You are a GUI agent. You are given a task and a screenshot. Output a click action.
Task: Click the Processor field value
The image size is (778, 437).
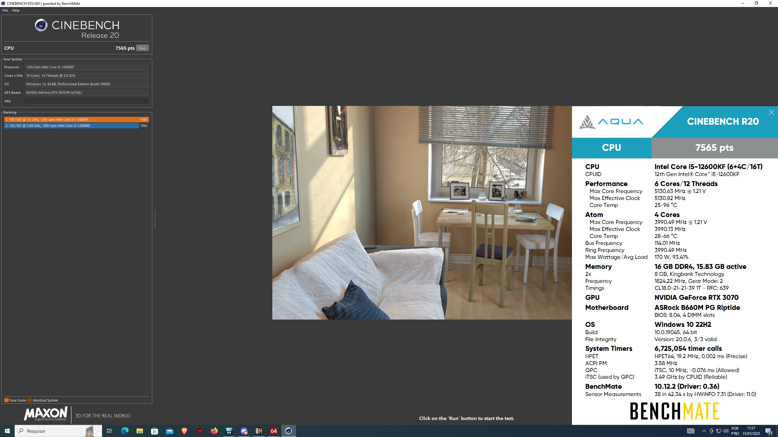pos(87,67)
